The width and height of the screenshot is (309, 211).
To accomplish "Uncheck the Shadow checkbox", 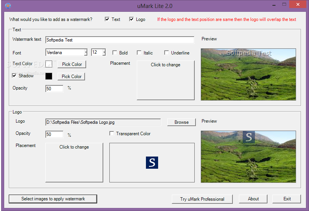I will (14, 76).
